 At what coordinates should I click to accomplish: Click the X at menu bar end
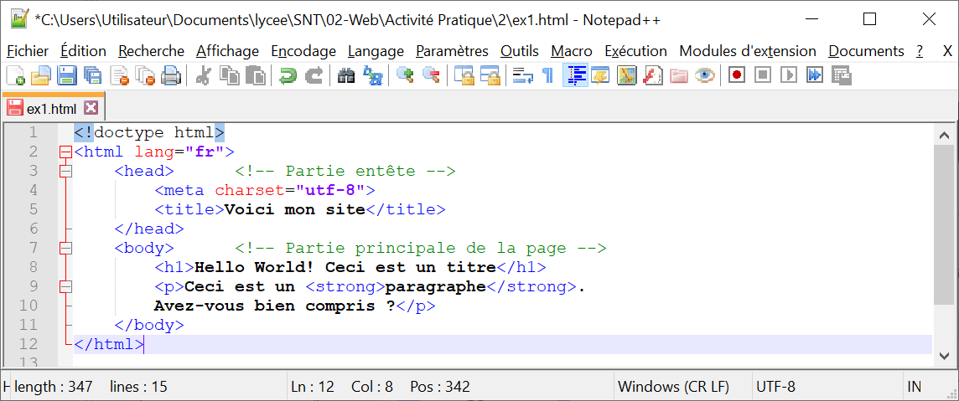(947, 51)
